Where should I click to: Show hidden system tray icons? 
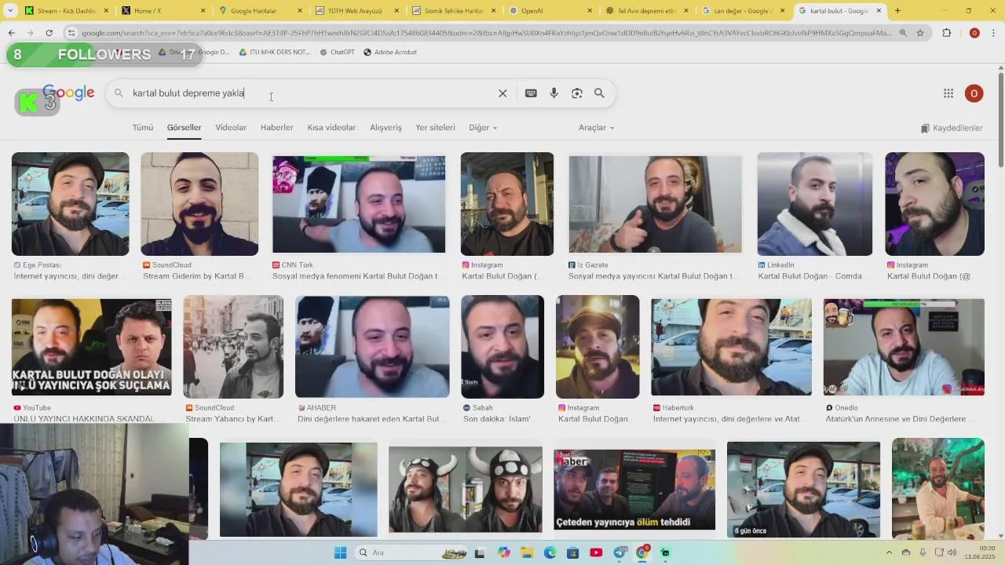pyautogui.click(x=889, y=552)
